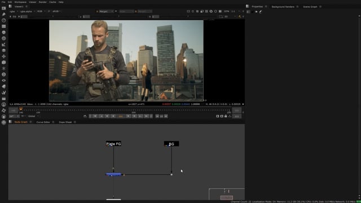Open the Image nodes menu at toolbar top
Screen dimensions: 361x203
click(x=4, y=8)
